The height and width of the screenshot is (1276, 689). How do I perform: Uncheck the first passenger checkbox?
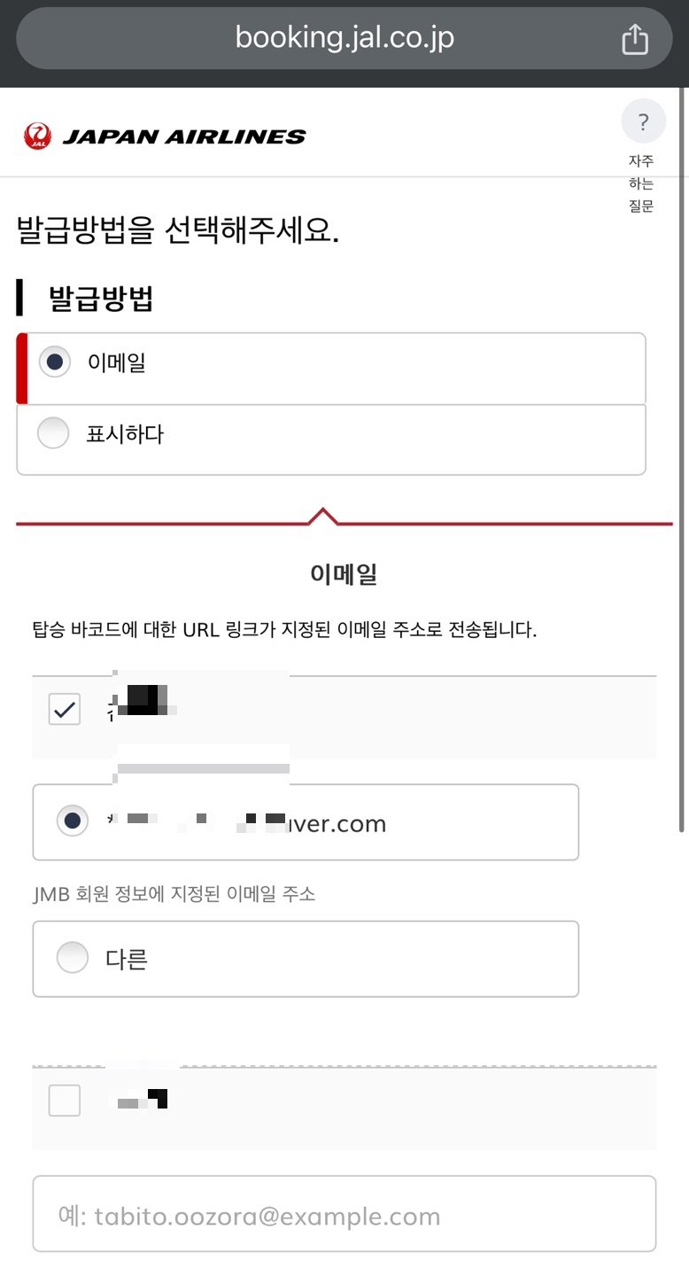(65, 709)
